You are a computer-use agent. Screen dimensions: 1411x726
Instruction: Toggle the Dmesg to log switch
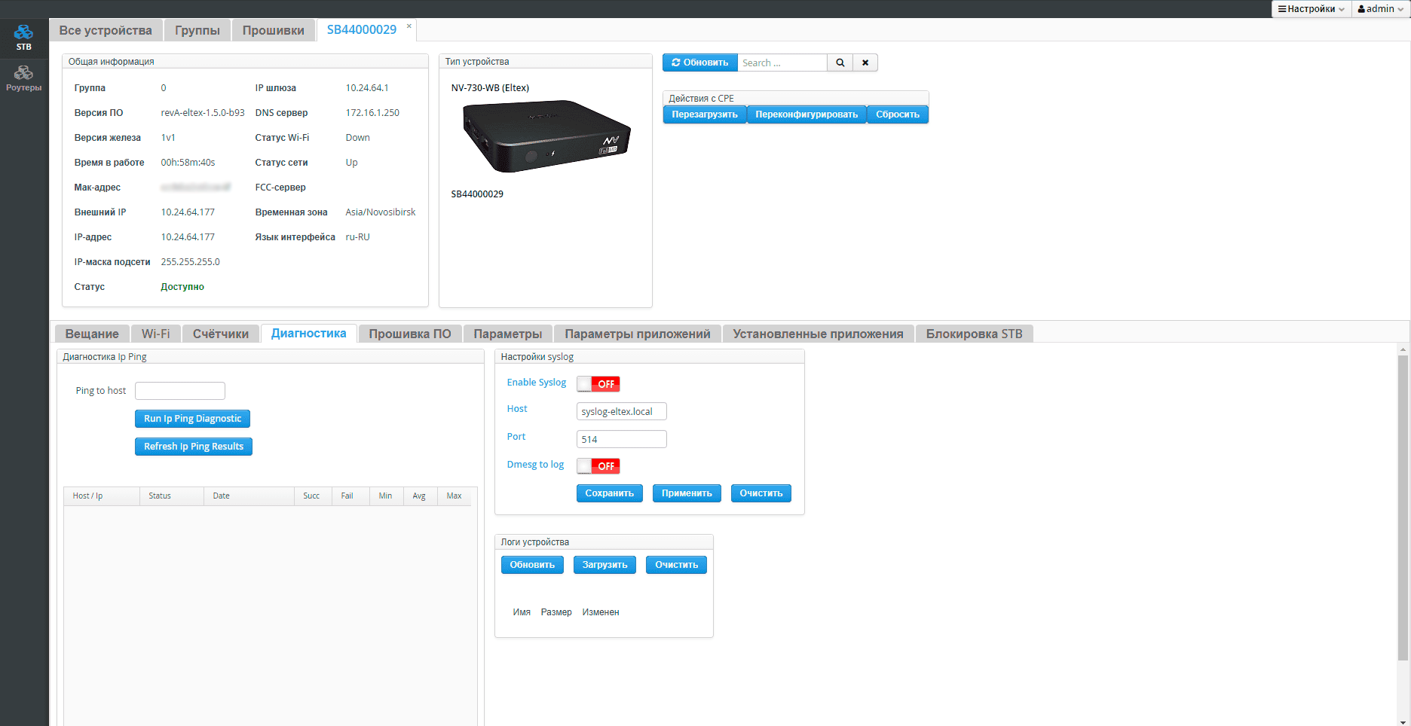click(598, 466)
